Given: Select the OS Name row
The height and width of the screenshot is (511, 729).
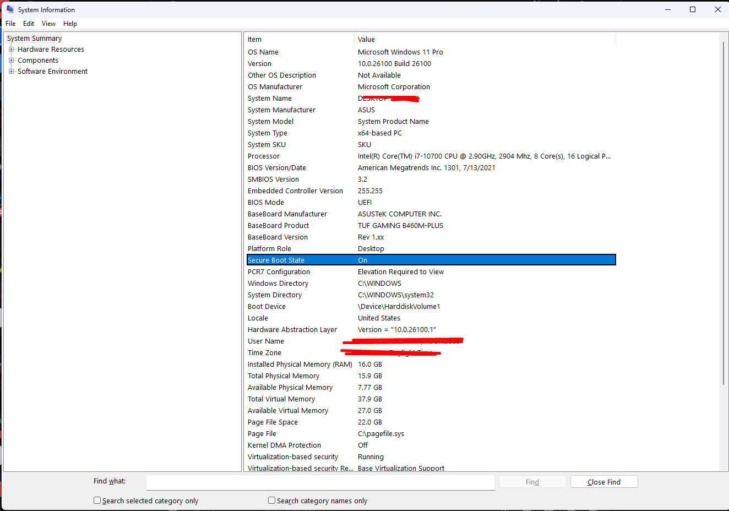Looking at the screenshot, I should point(431,52).
